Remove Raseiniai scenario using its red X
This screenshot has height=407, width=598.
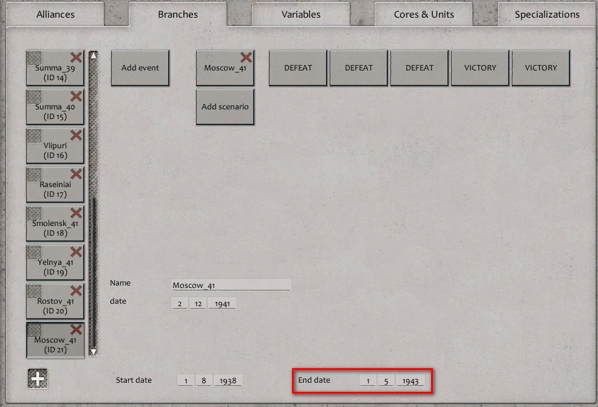tap(76, 174)
